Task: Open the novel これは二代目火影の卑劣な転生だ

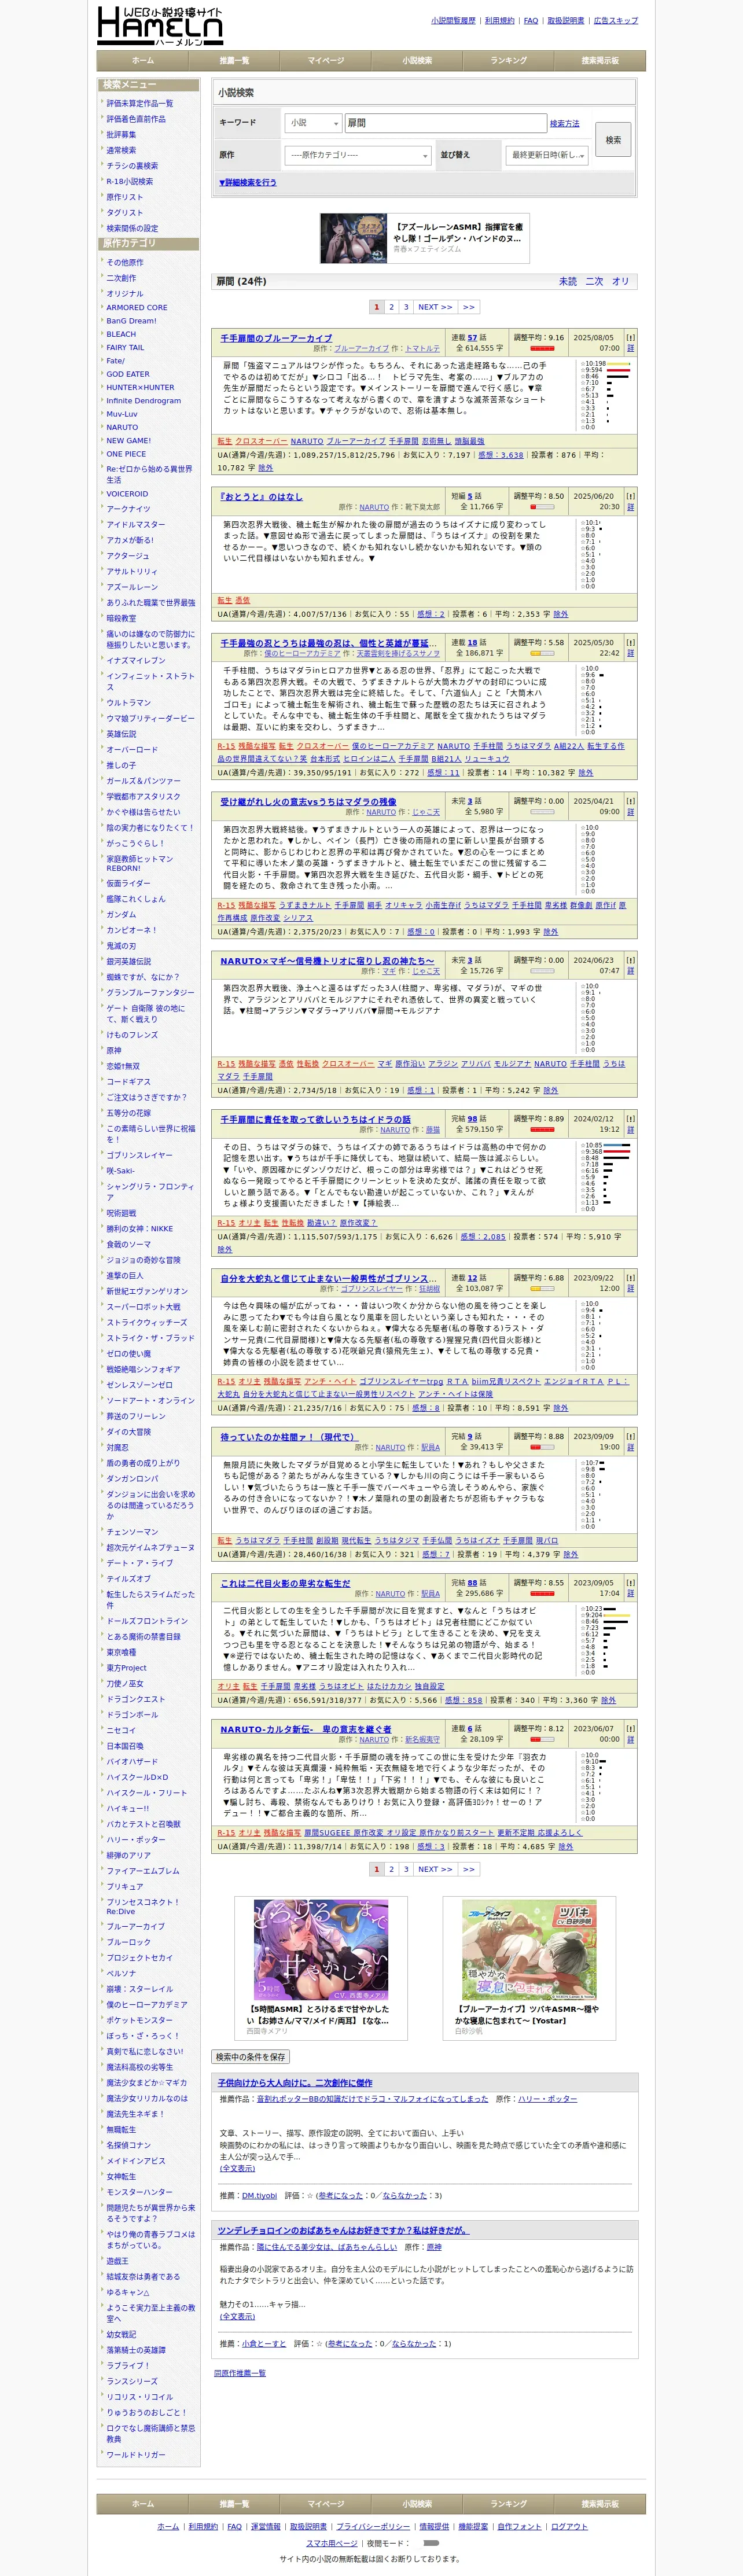Action: pos(285,1583)
